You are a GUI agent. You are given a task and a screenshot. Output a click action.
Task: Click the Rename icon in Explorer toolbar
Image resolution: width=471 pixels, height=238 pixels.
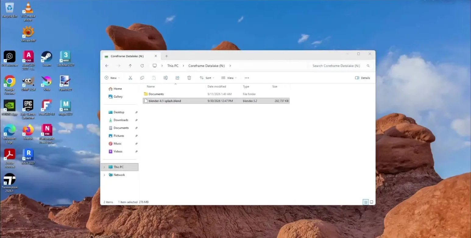pos(165,78)
